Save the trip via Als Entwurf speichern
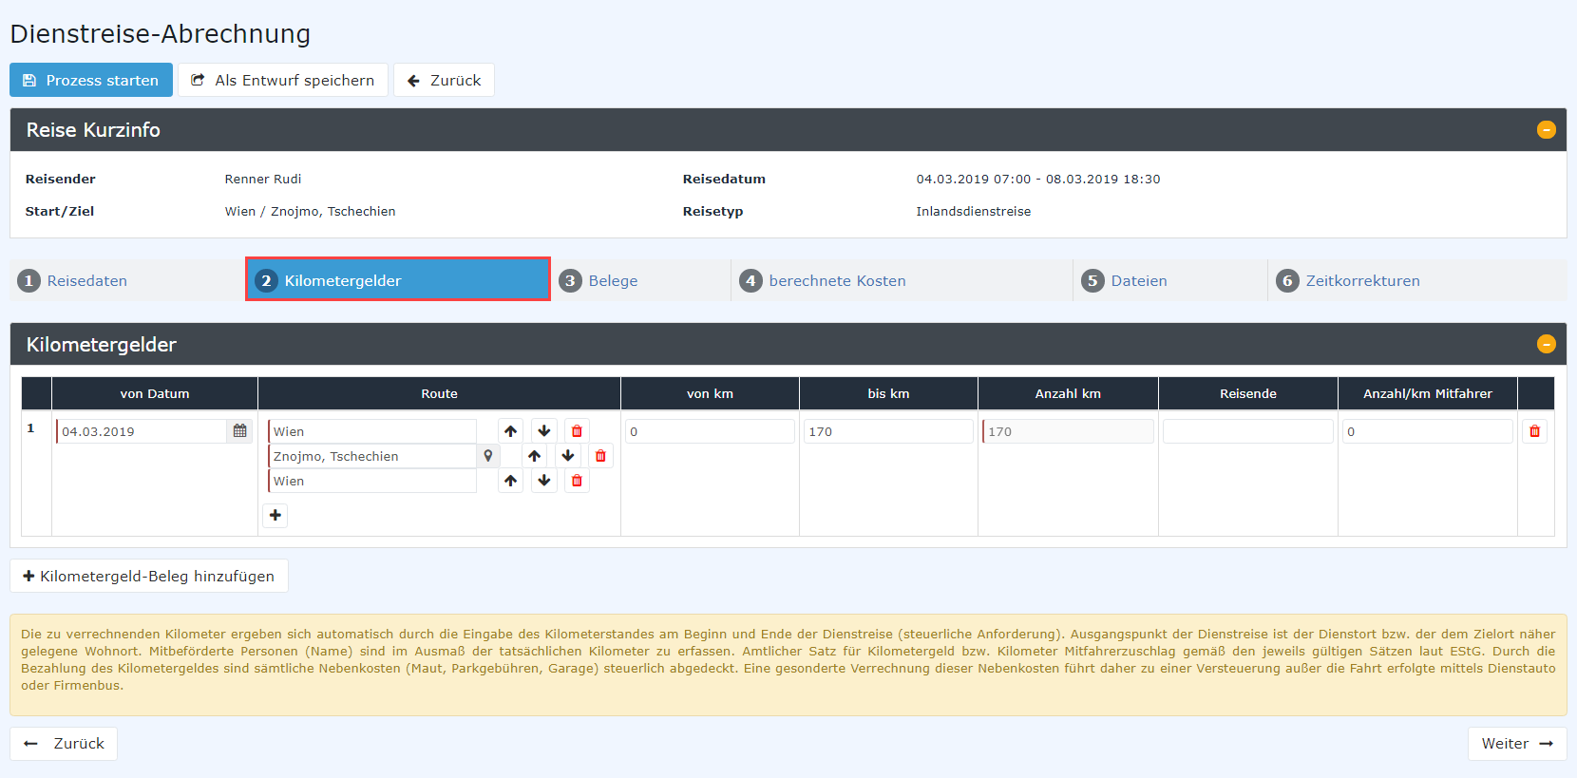The height and width of the screenshot is (778, 1577). pyautogui.click(x=283, y=80)
